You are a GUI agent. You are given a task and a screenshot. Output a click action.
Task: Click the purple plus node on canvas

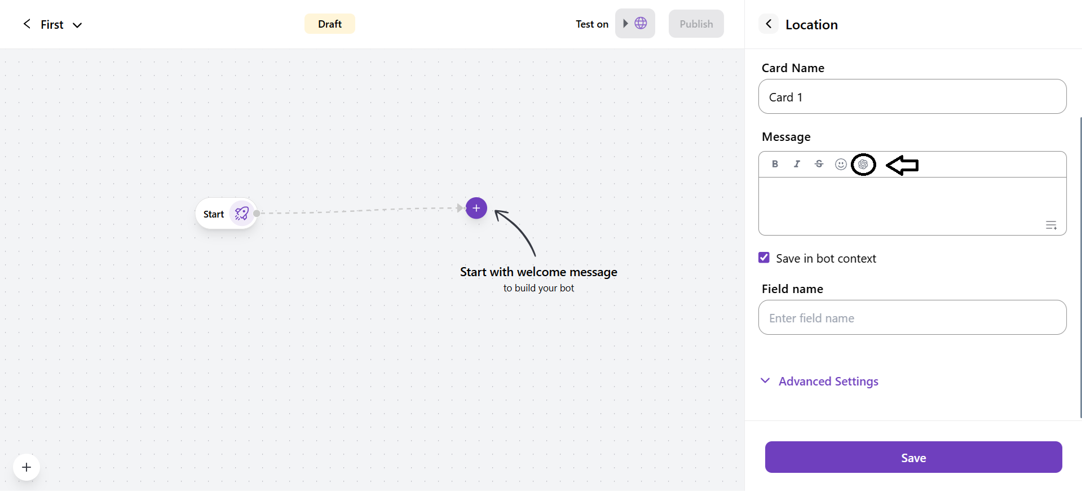476,208
